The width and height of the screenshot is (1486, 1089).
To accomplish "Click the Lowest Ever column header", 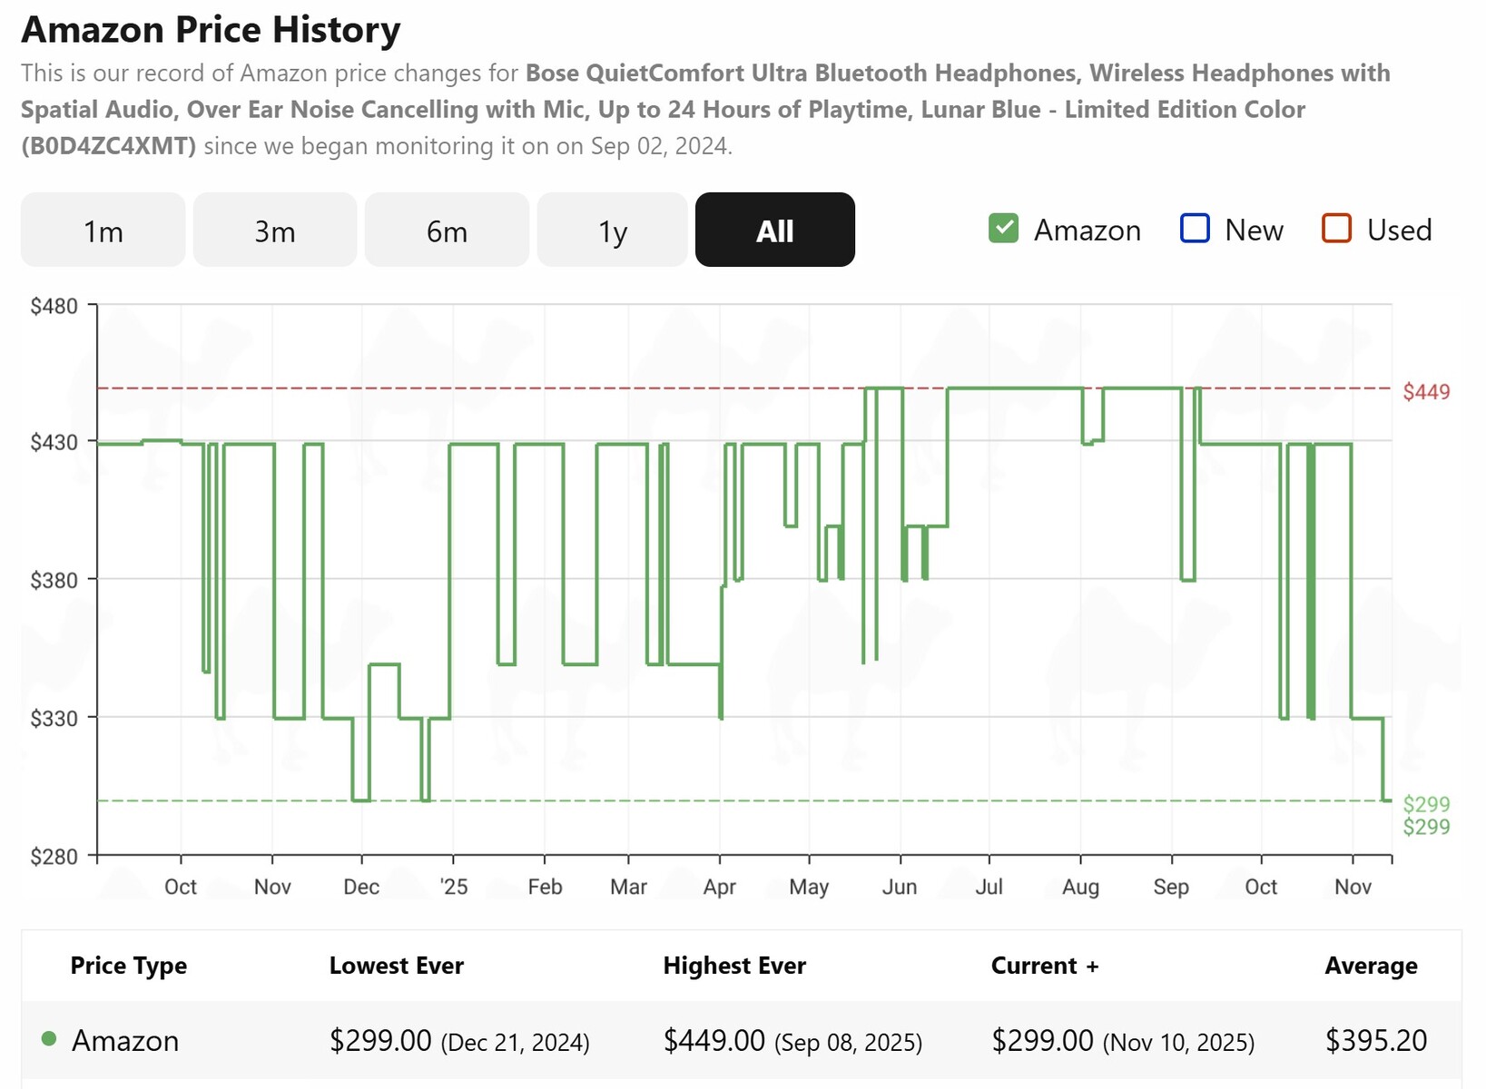I will 396,966.
